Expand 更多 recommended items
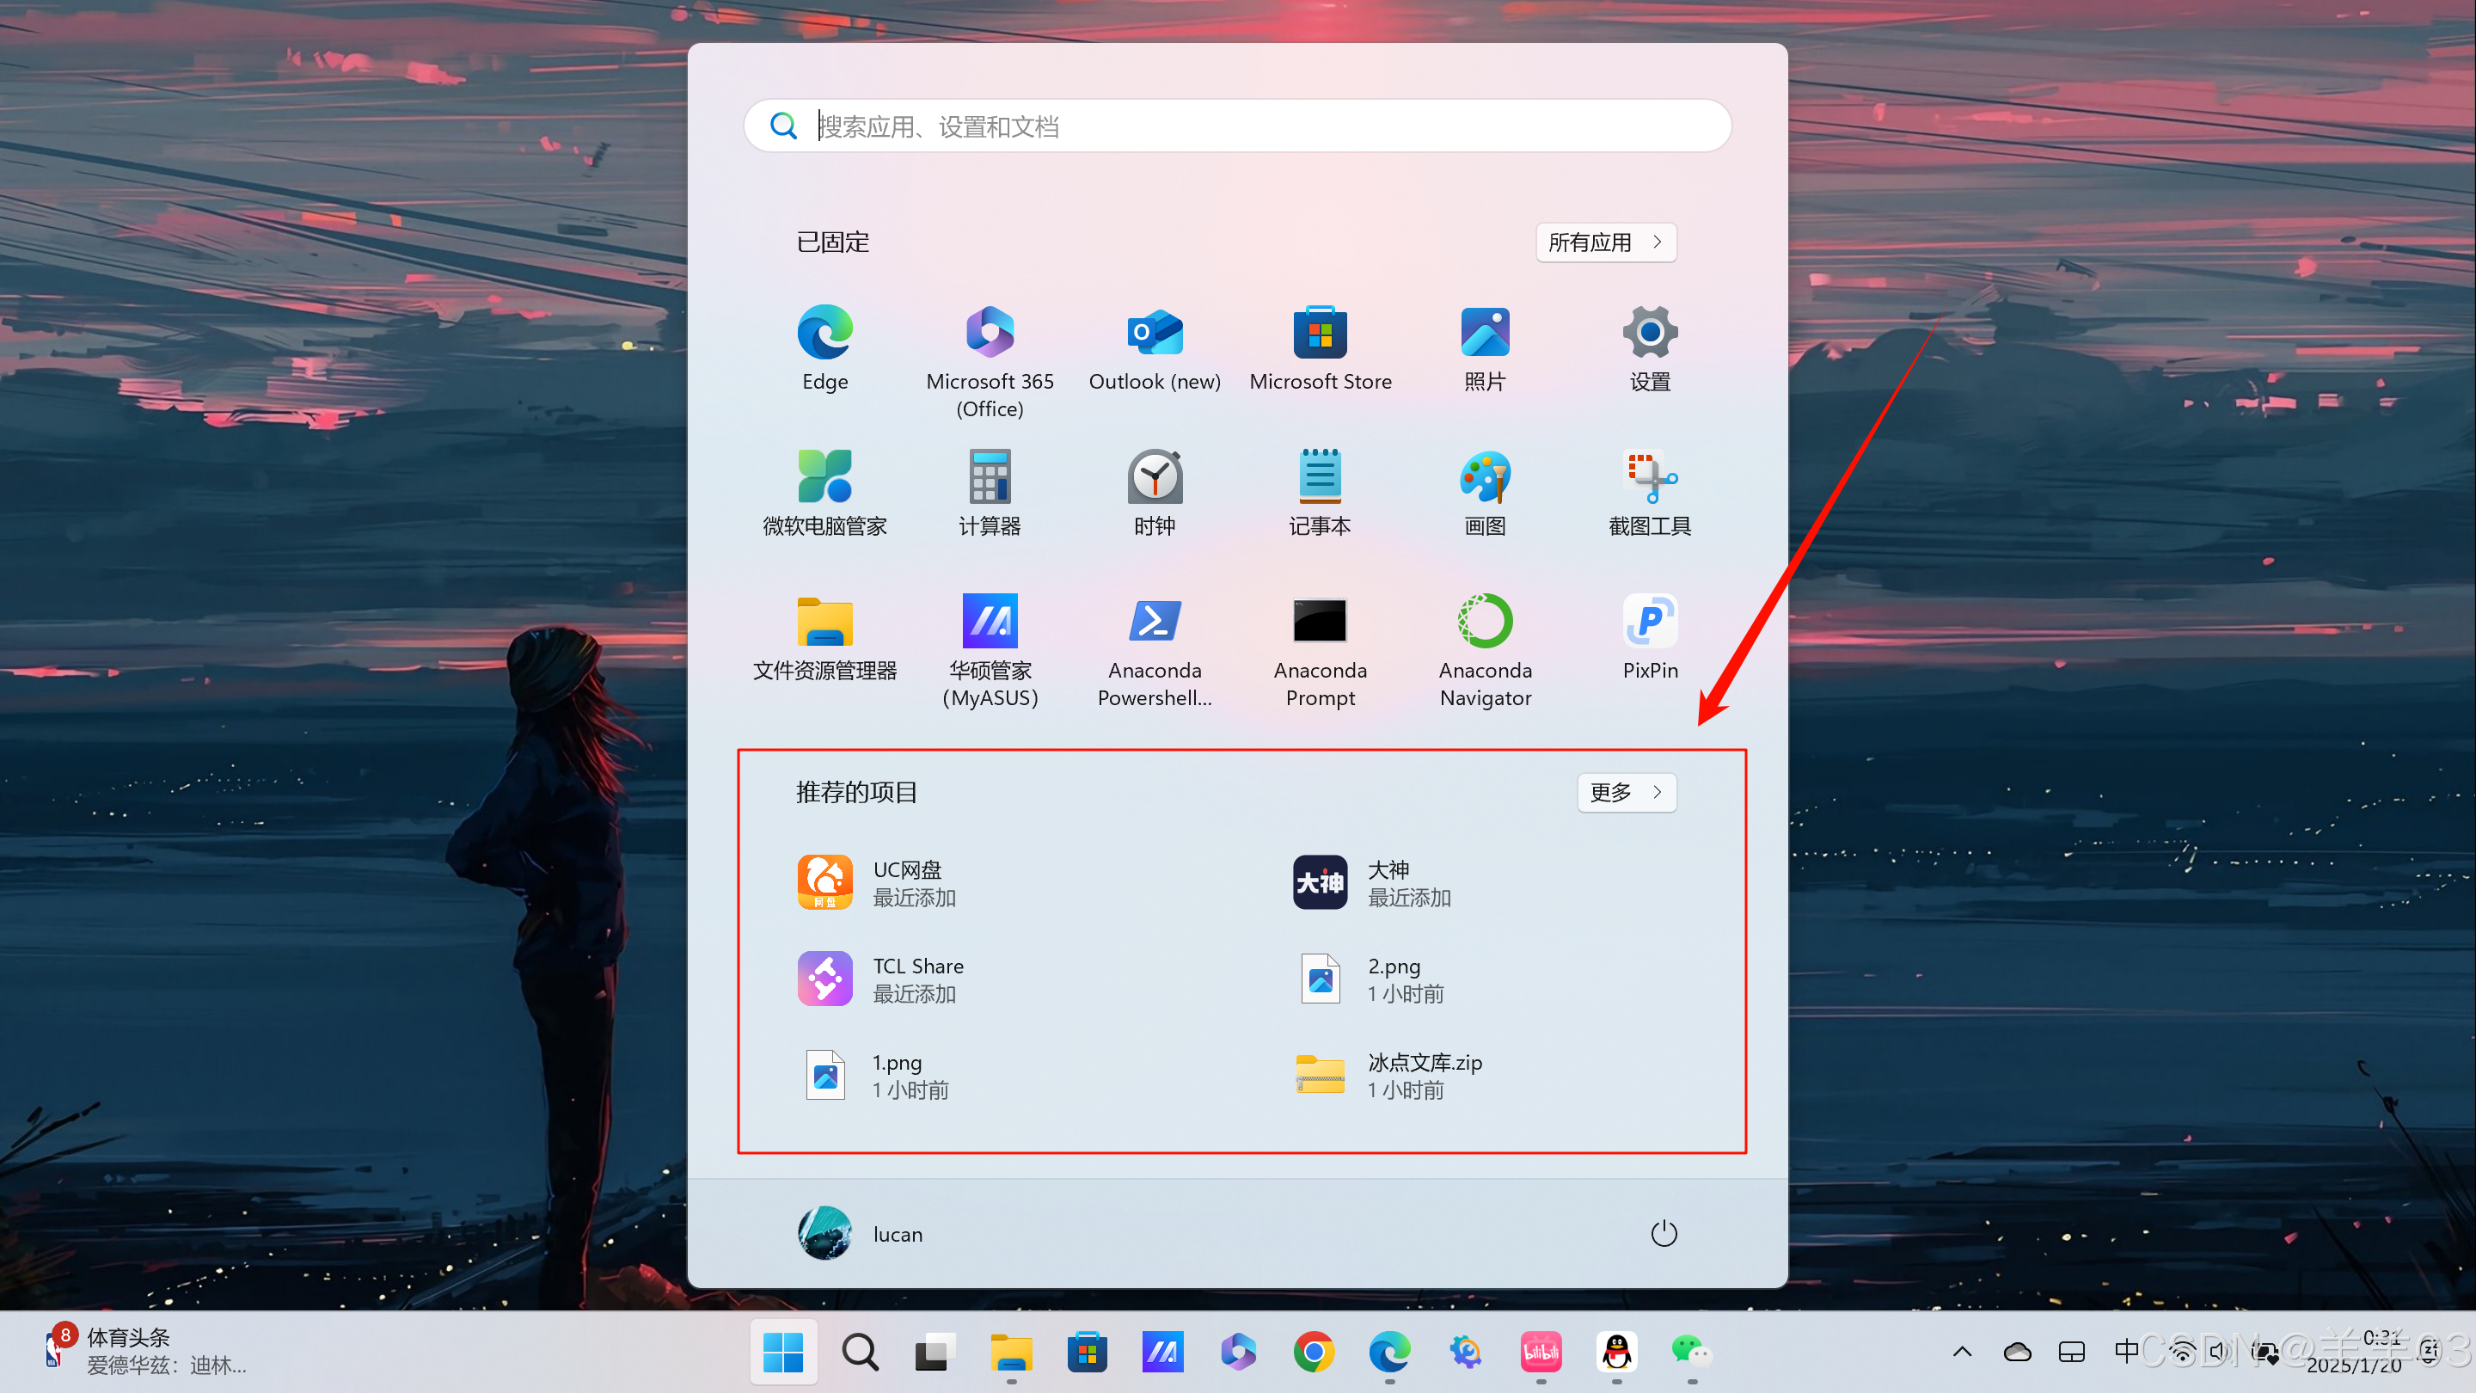 tap(1626, 792)
